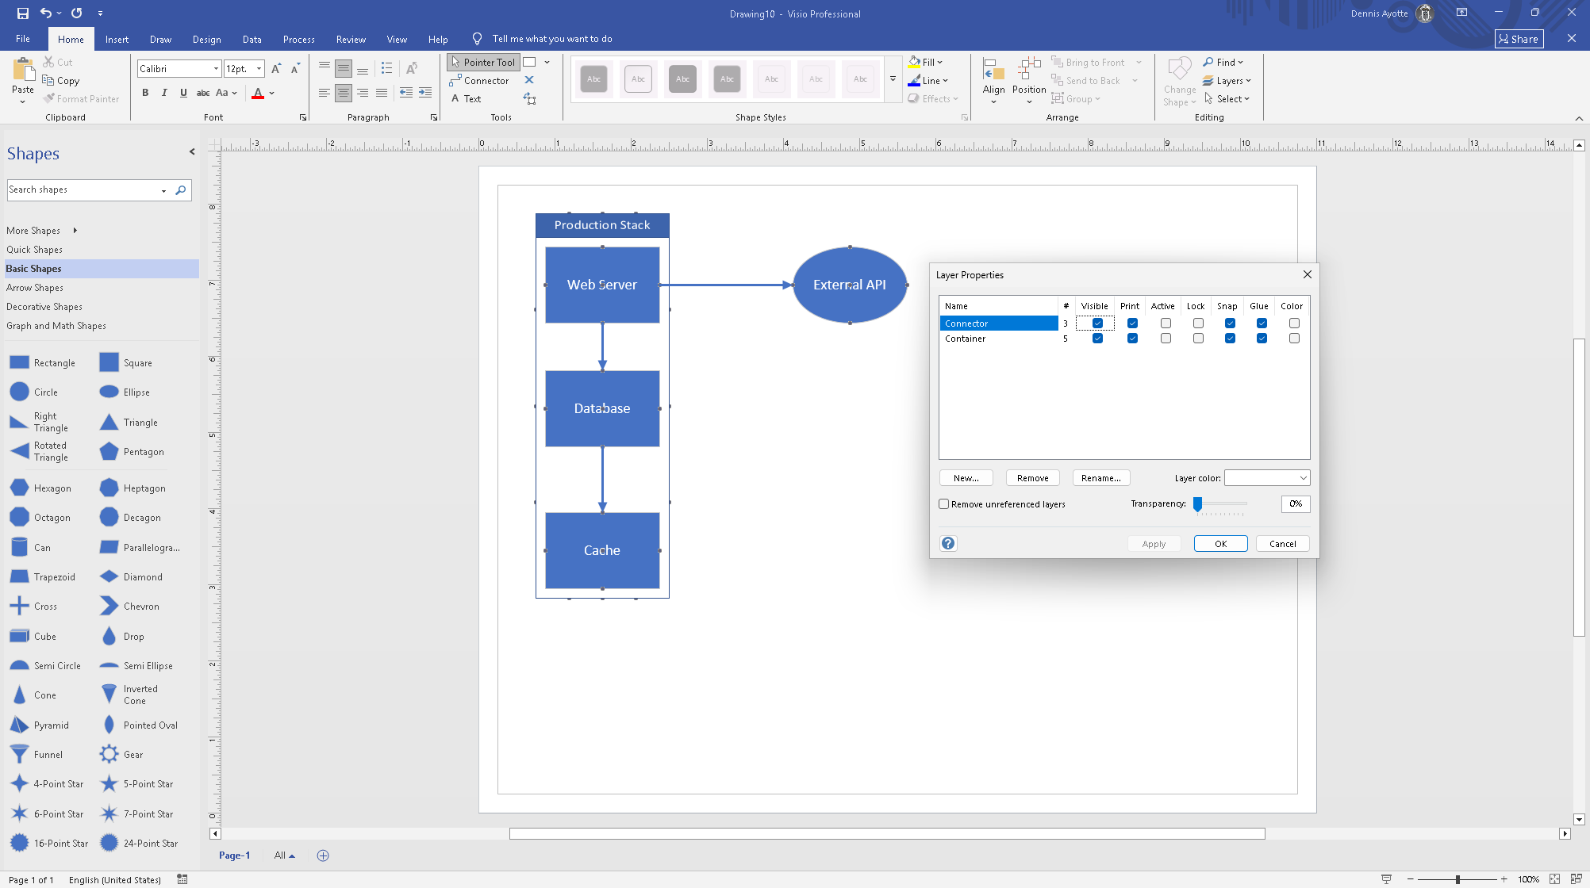Enable Lock for Connector layer
Viewport: 1590px width, 888px height.
click(x=1198, y=323)
